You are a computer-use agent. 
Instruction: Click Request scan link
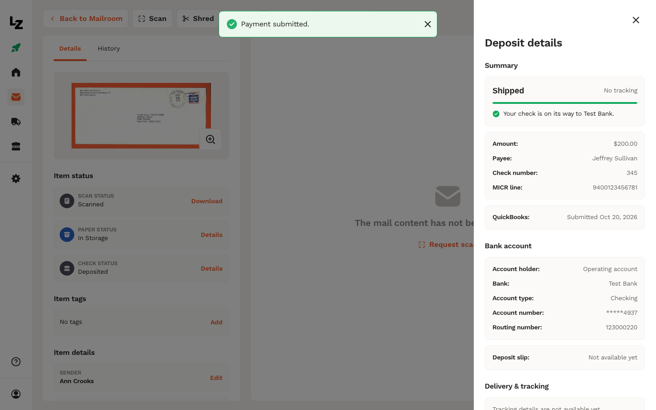click(446, 245)
